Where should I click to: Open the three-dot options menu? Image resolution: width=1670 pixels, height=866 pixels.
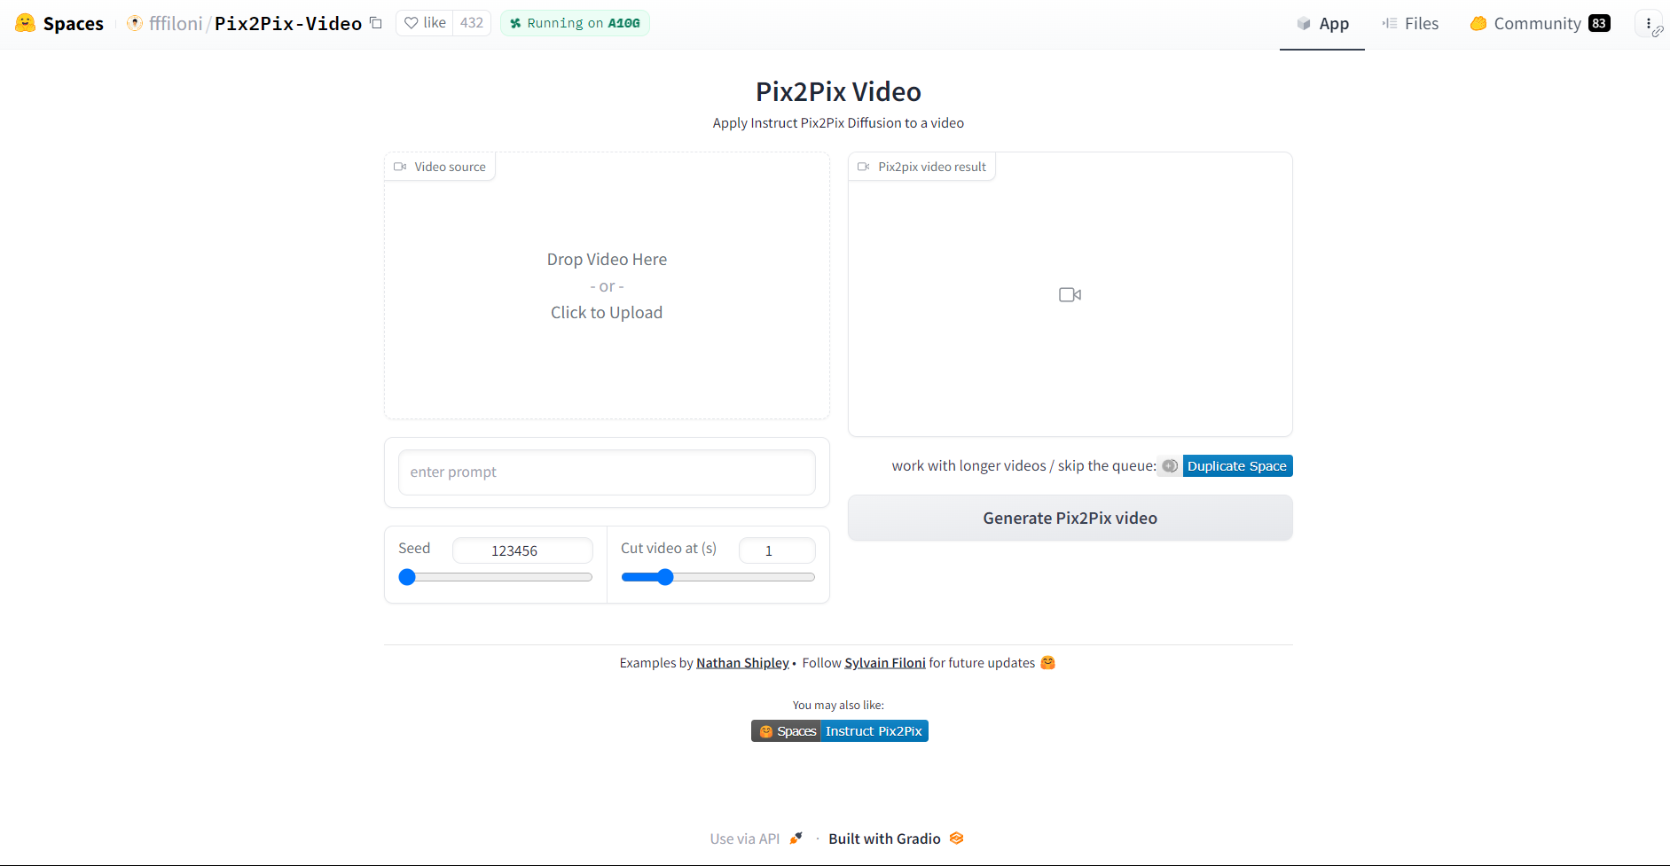[1648, 23]
